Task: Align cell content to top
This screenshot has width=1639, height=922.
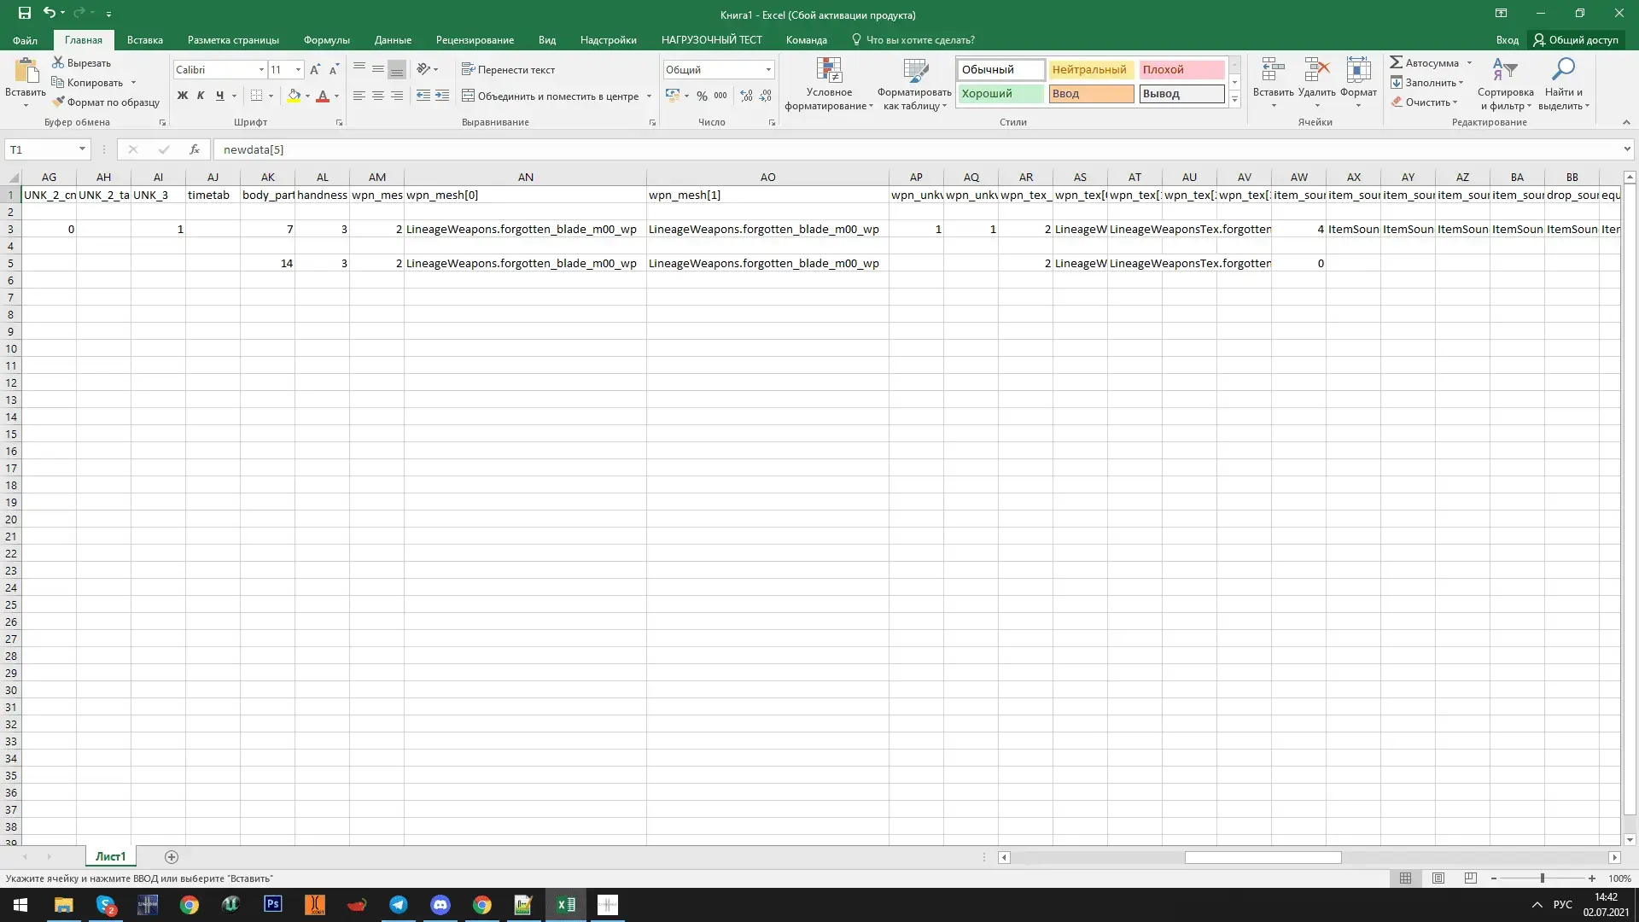Action: pyautogui.click(x=359, y=69)
